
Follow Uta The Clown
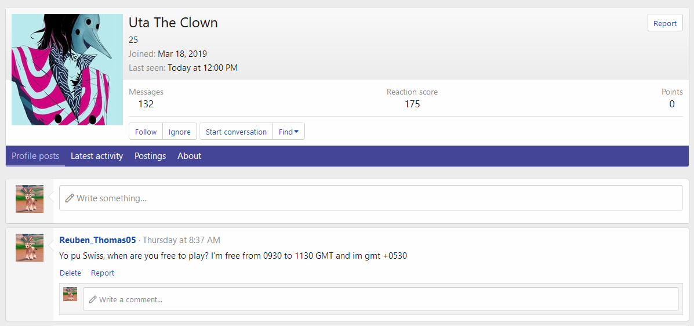146,132
